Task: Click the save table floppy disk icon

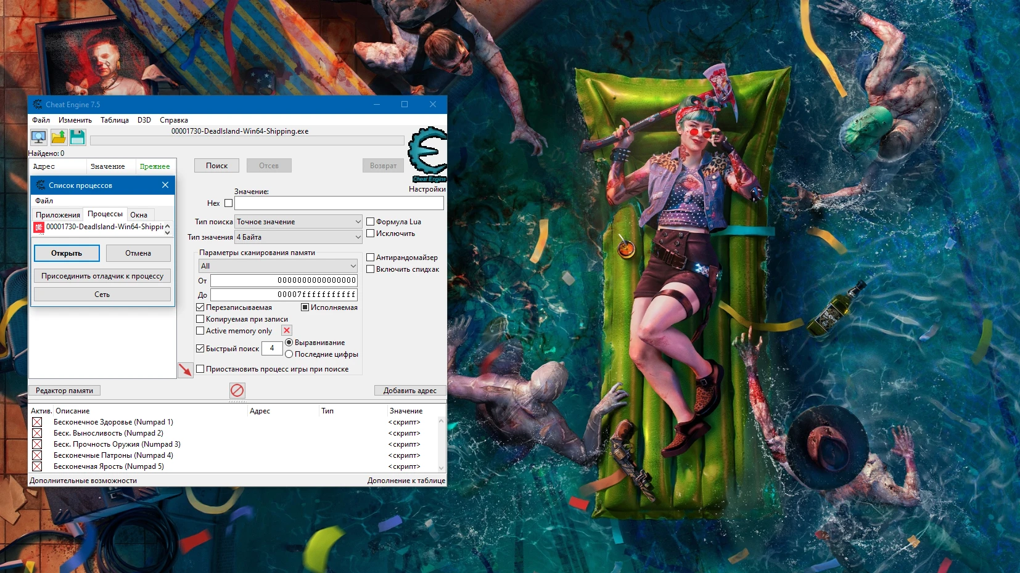Action: click(78, 137)
